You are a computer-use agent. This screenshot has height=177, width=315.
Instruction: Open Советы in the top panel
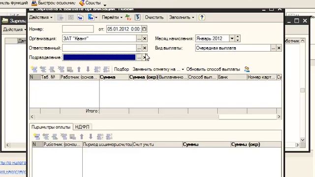tap(90, 3)
